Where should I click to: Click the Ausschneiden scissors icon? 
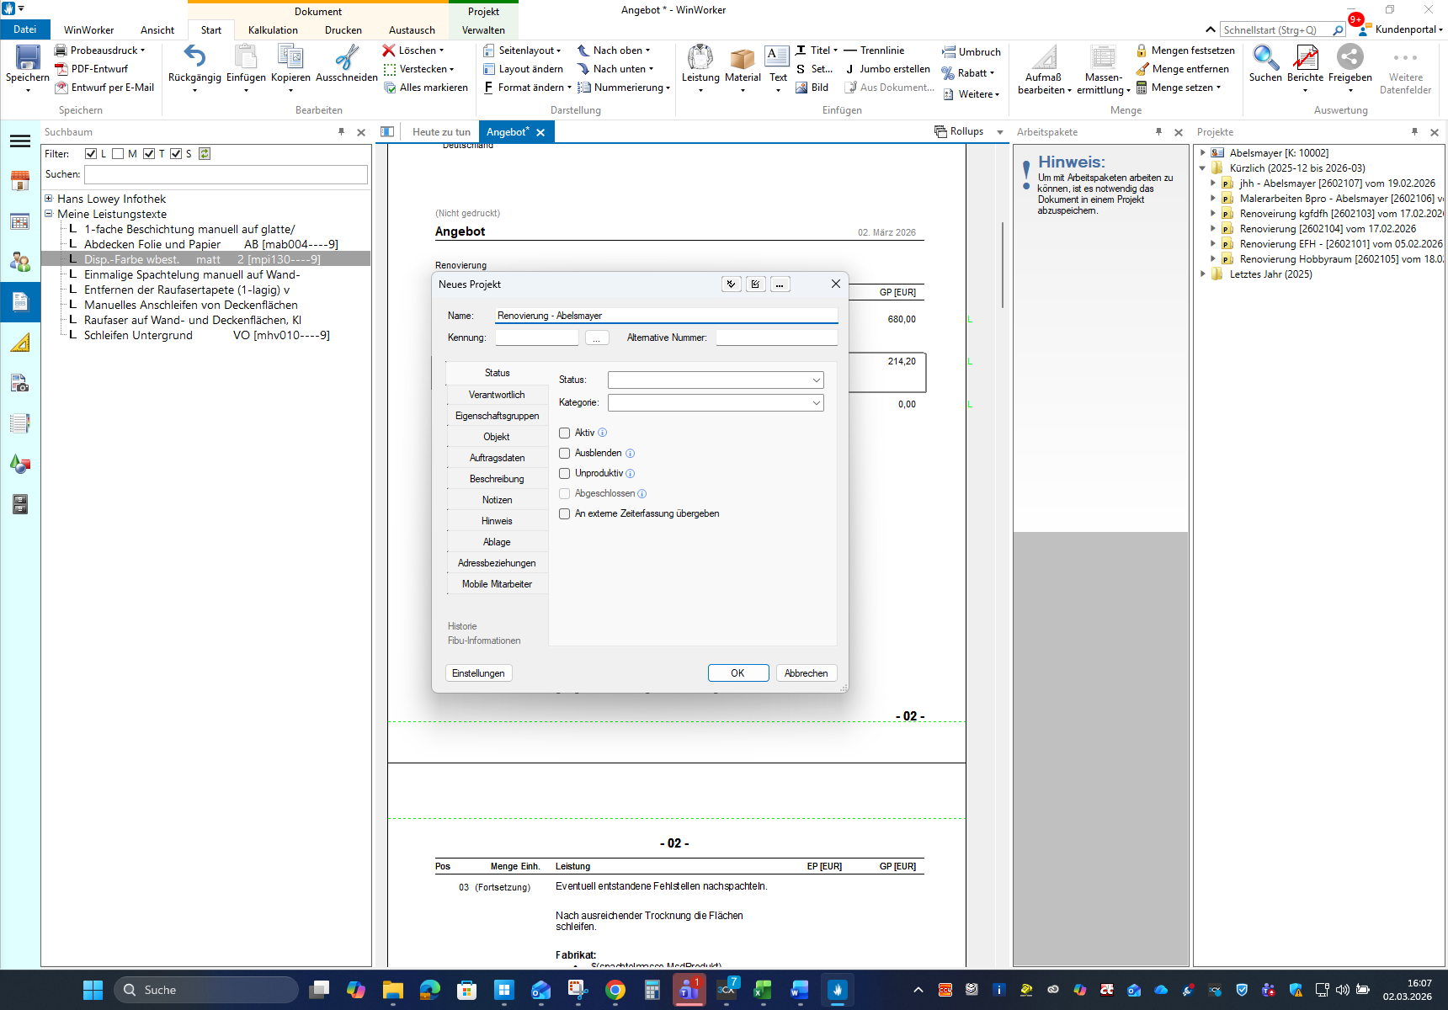coord(346,58)
